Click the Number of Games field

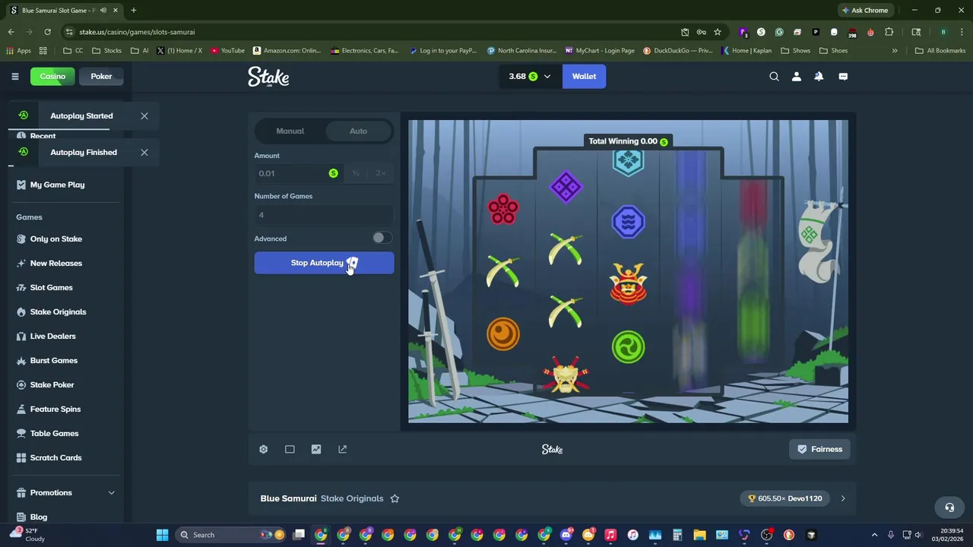324,215
